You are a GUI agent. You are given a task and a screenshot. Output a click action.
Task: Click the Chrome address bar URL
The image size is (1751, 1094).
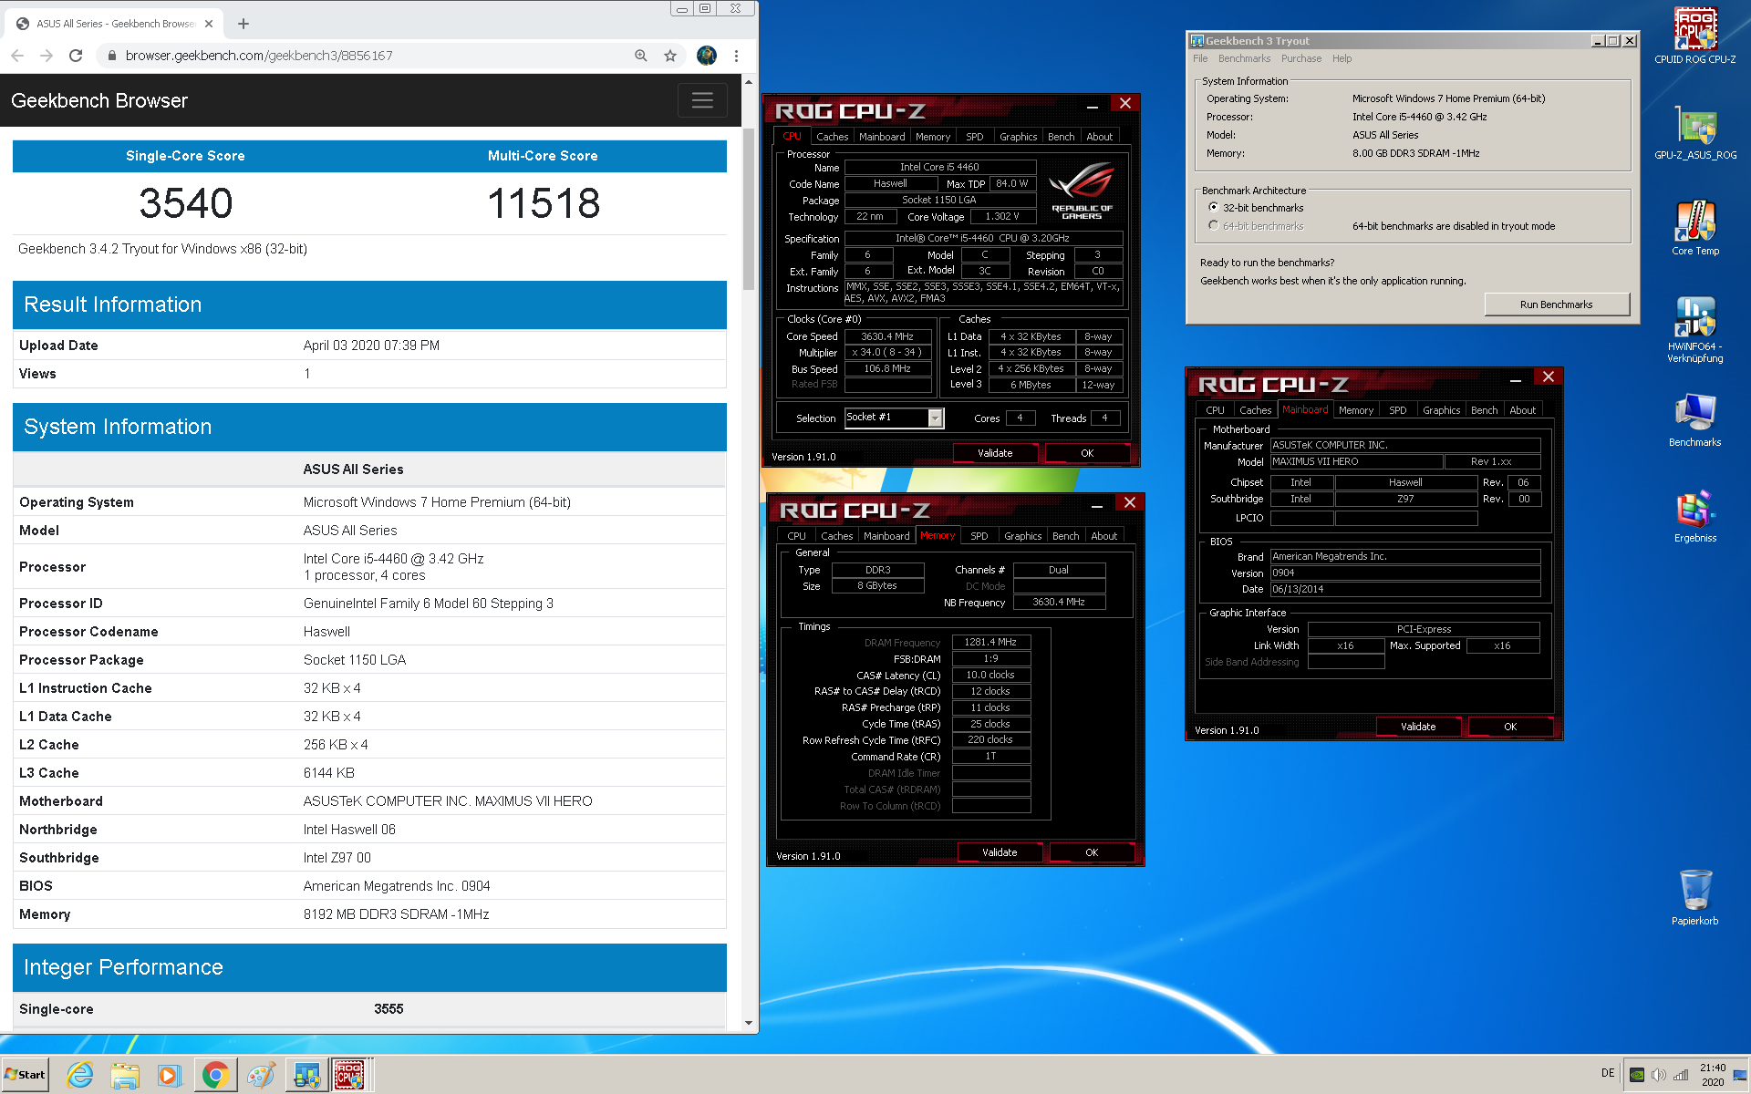259,56
